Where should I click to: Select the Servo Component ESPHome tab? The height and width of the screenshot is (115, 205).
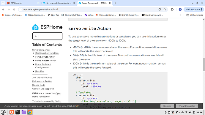(95, 3)
